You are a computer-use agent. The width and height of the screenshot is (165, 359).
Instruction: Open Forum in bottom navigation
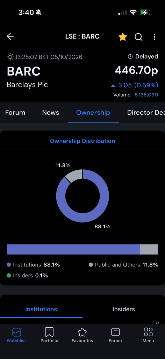pos(115,335)
